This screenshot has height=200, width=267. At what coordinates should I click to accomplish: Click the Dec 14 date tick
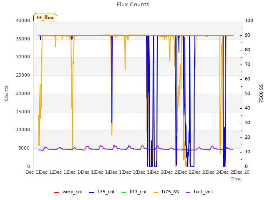(75, 172)
